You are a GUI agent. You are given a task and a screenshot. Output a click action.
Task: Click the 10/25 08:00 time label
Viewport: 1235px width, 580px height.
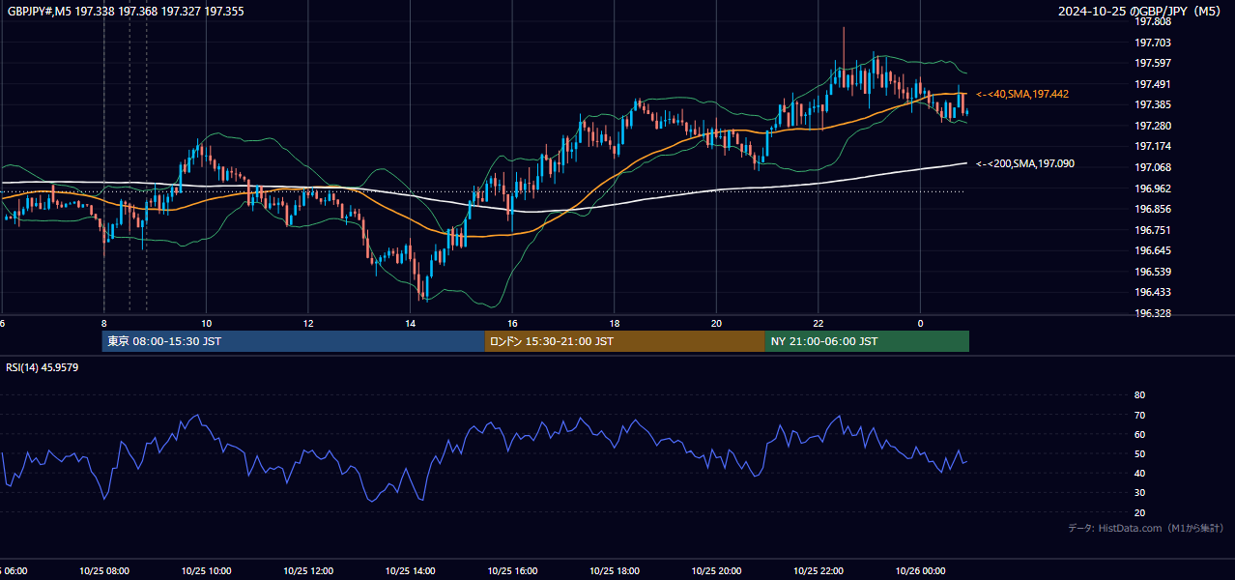[104, 571]
